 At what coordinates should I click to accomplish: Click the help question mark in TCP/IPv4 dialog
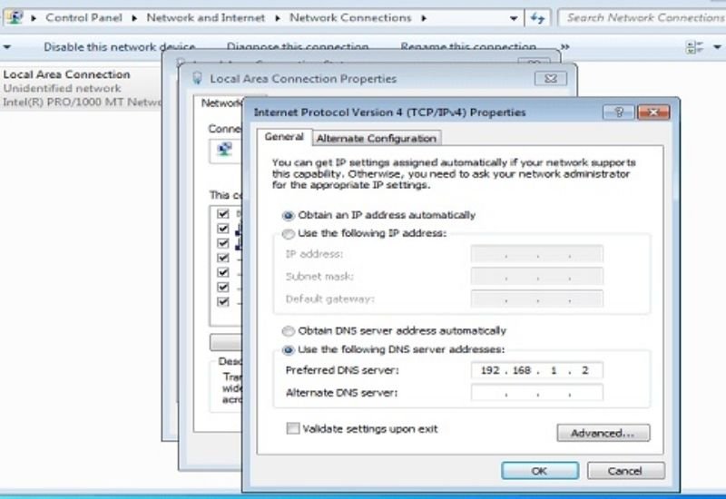pos(619,112)
